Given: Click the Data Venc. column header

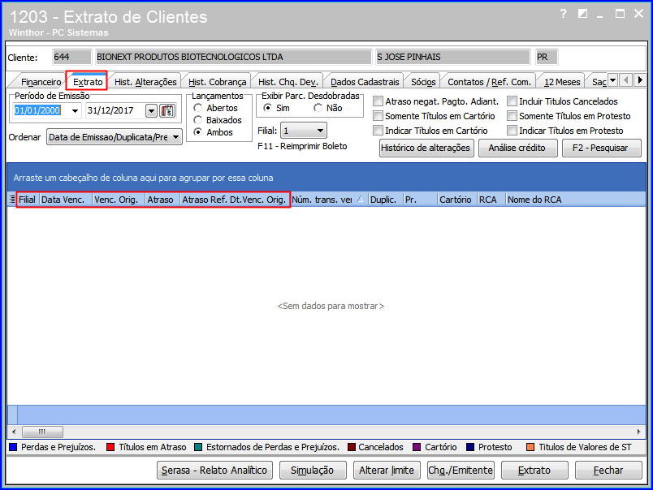Looking at the screenshot, I should (66, 200).
